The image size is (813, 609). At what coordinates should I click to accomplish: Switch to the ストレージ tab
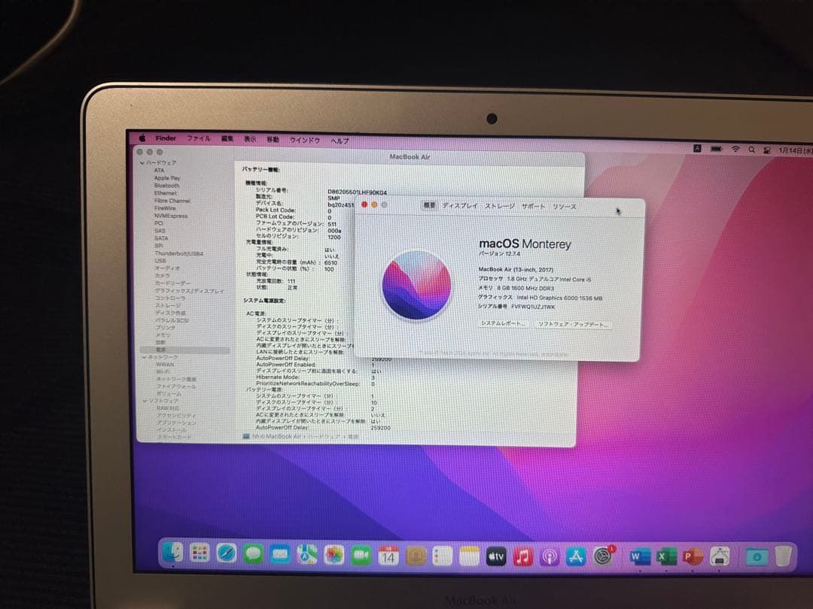coord(498,206)
